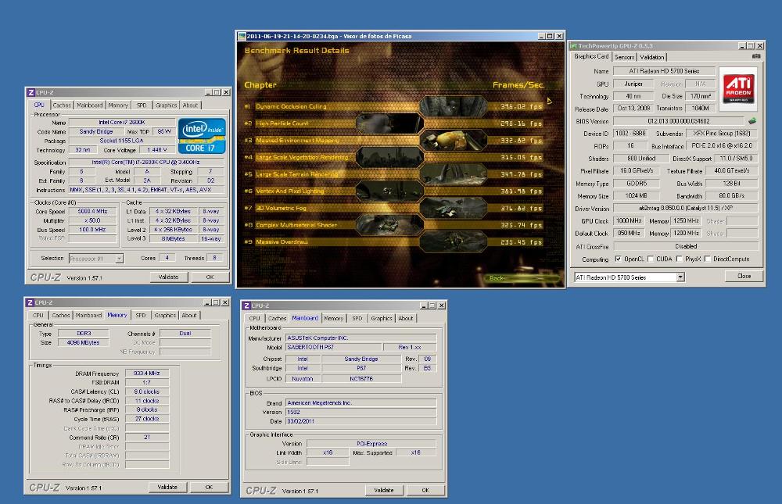This screenshot has height=504, width=782.
Task: Click the Intel Core i7 2600K name field
Action: pyautogui.click(x=122, y=122)
